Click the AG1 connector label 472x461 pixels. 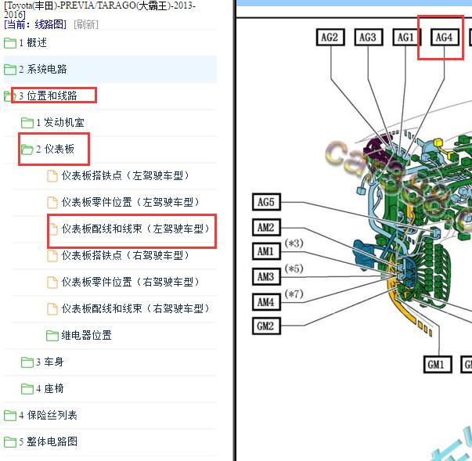coord(407,38)
